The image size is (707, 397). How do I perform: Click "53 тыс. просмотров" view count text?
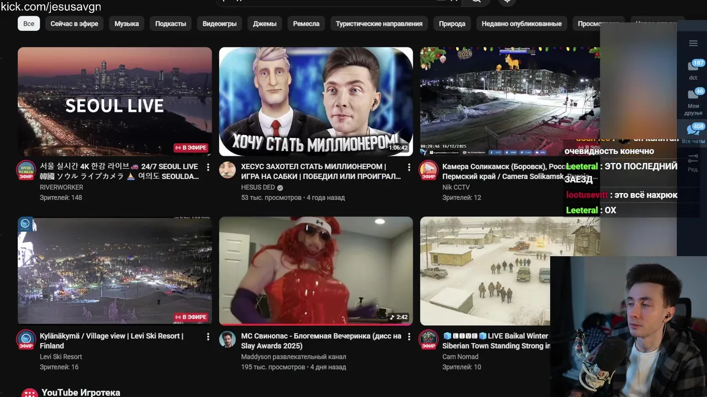[x=271, y=197]
